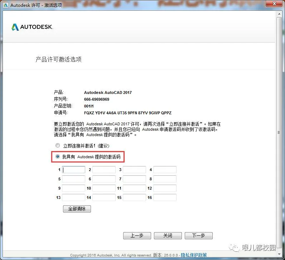The width and height of the screenshot is (285, 260).
Task: Go back with the 上一步 button
Action: click(137, 236)
